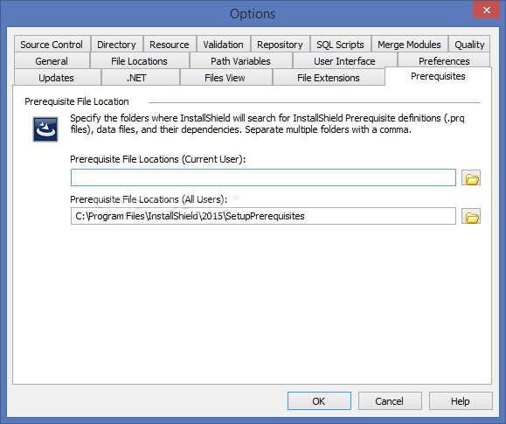Screen dimensions: 506x424
Task: Confirm settings with the OK button
Action: point(319,401)
